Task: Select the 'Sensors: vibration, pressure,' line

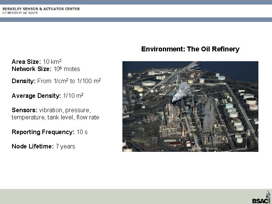Action: (x=51, y=110)
